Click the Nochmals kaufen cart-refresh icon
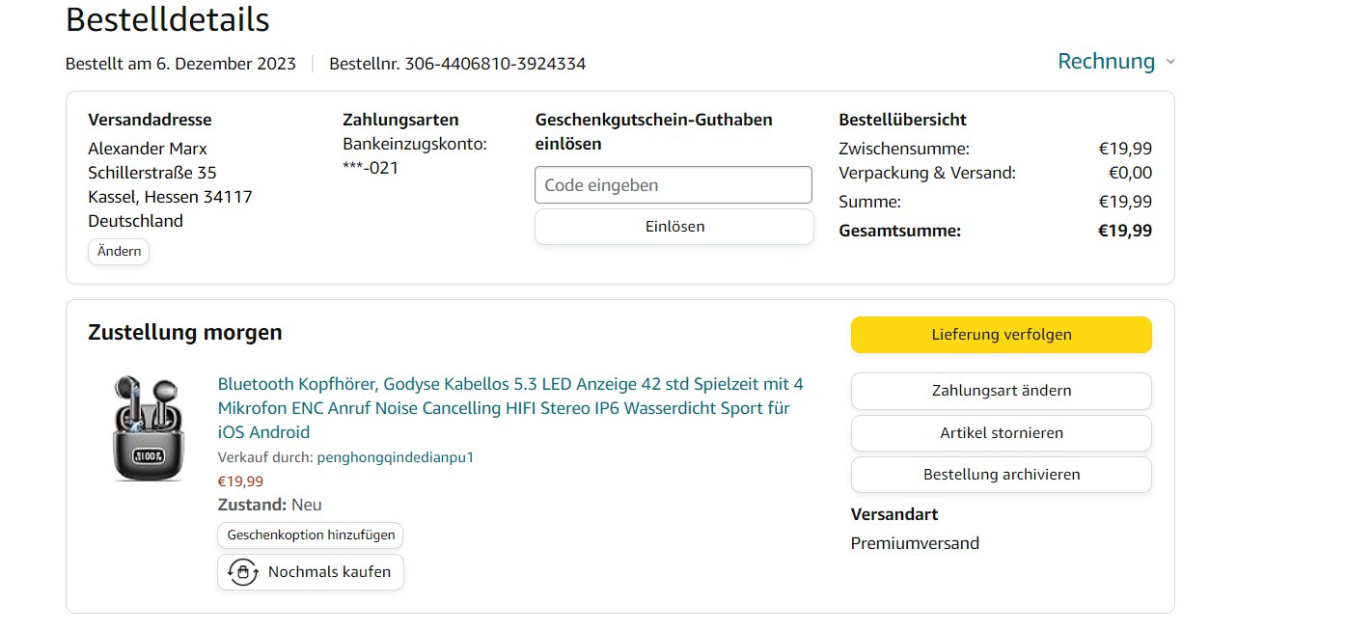Image resolution: width=1347 pixels, height=632 pixels. (242, 572)
